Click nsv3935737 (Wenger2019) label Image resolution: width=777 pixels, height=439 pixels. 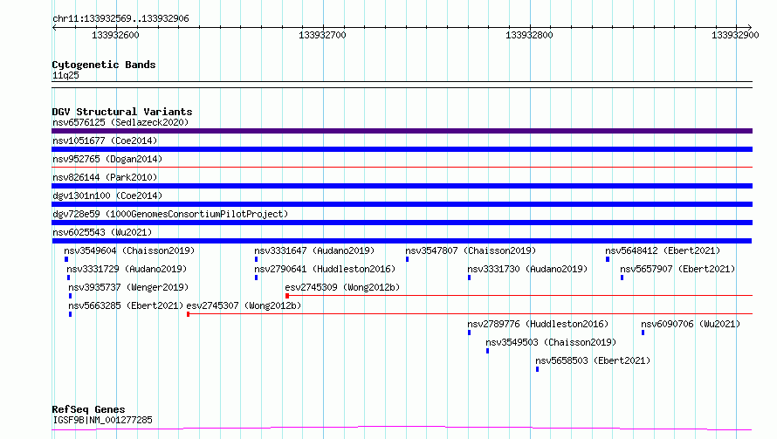coord(128,287)
